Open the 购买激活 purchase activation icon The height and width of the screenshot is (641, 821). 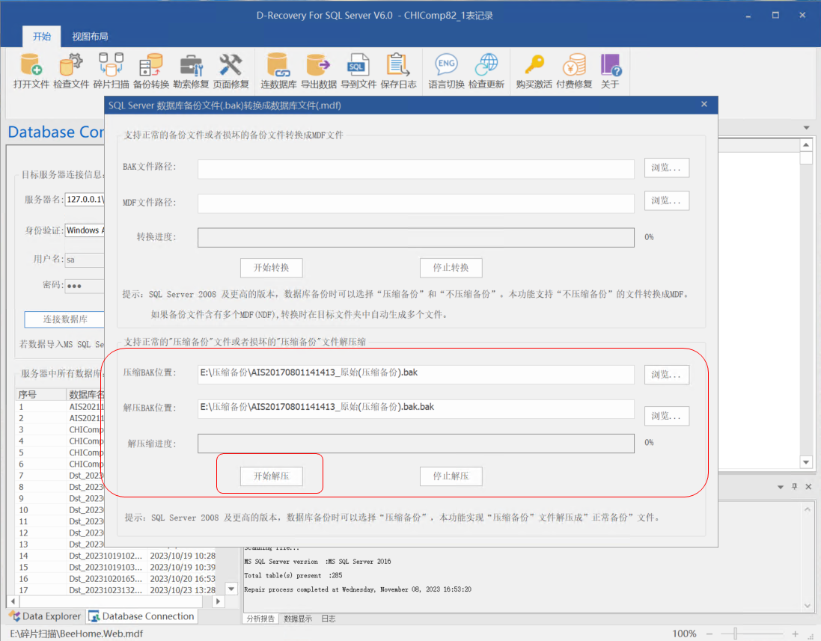pos(534,71)
